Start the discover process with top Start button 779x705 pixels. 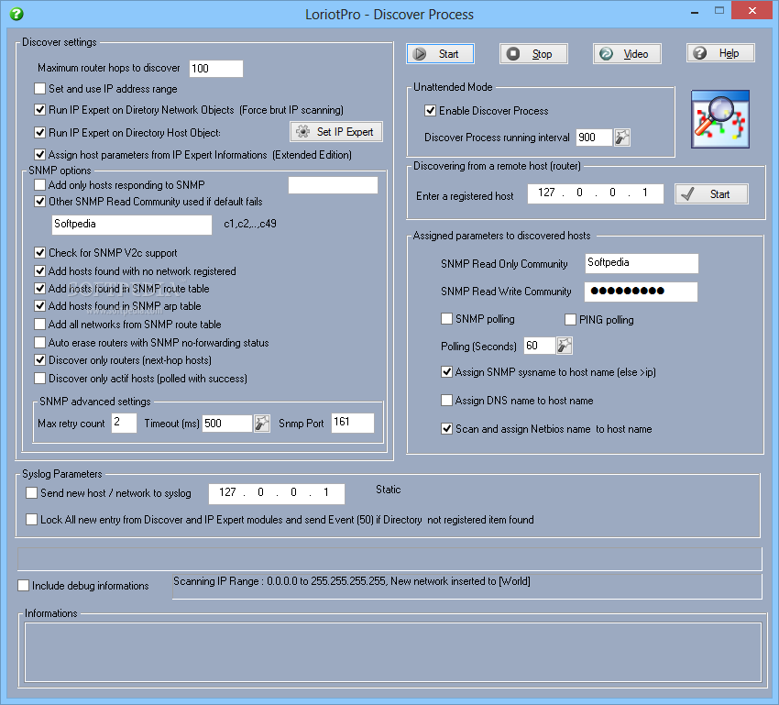click(440, 54)
